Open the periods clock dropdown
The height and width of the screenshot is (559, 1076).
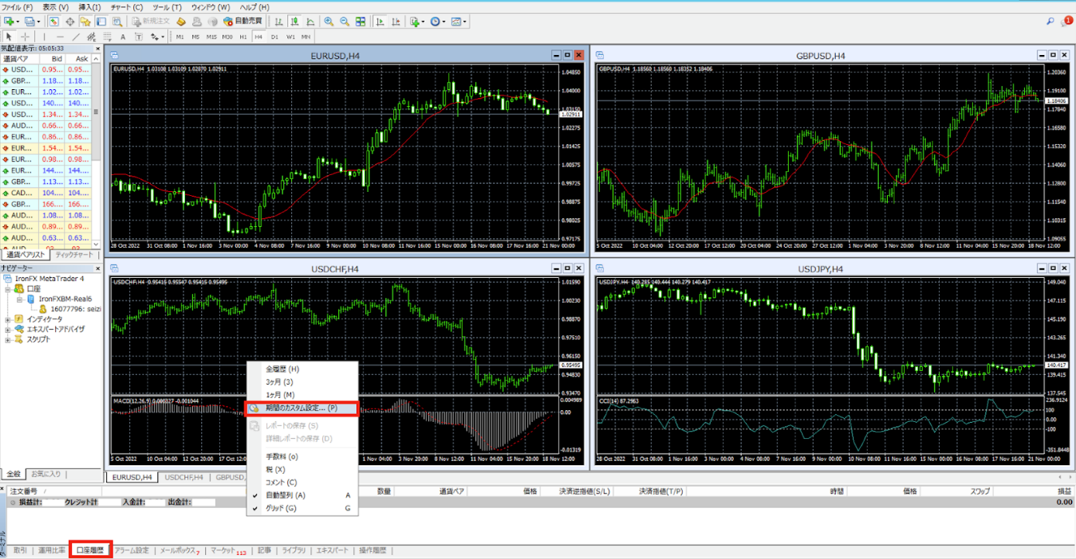(438, 21)
